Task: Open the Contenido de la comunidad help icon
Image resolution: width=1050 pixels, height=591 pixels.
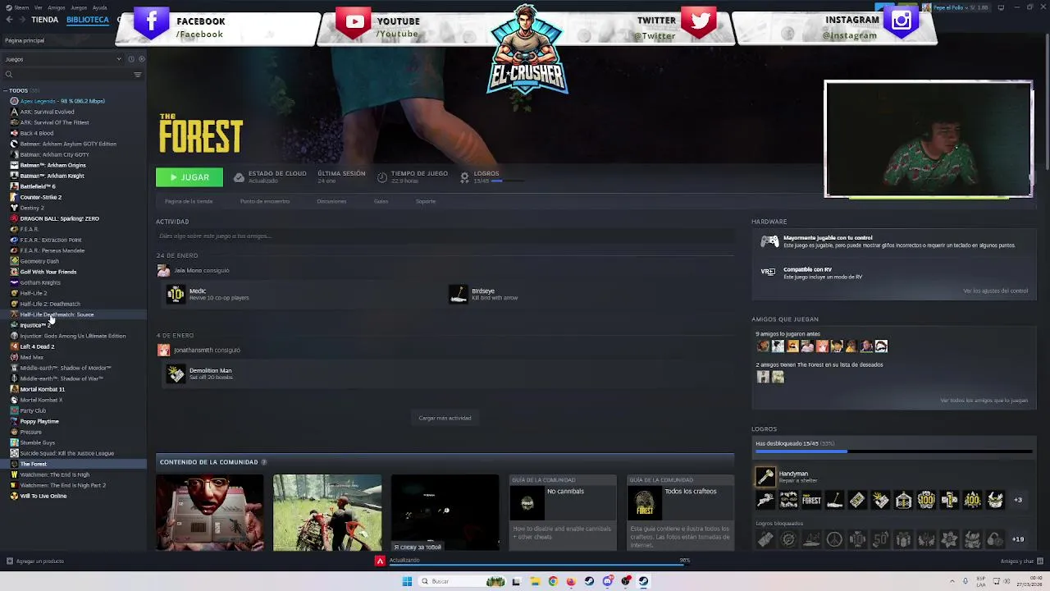Action: 263,462
